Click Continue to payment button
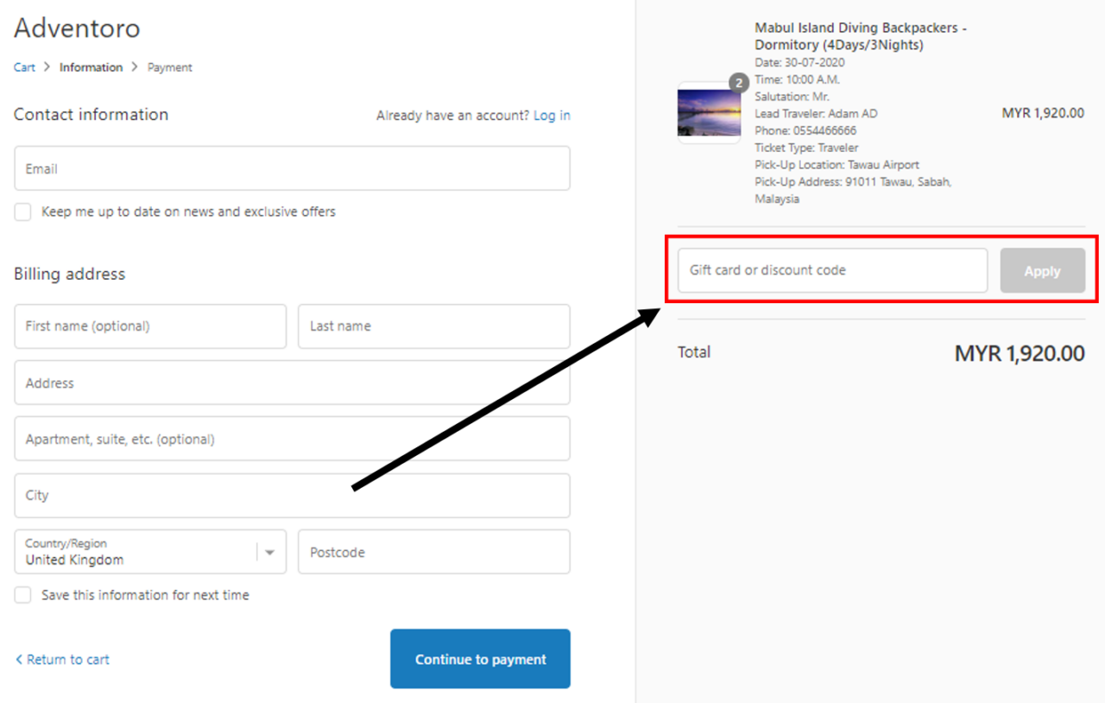 pos(480,659)
